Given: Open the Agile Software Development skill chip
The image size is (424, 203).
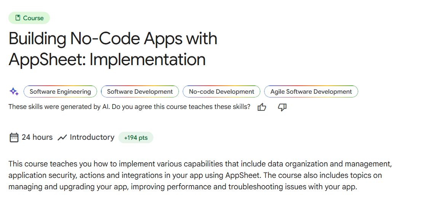Looking at the screenshot, I should pos(311,91).
